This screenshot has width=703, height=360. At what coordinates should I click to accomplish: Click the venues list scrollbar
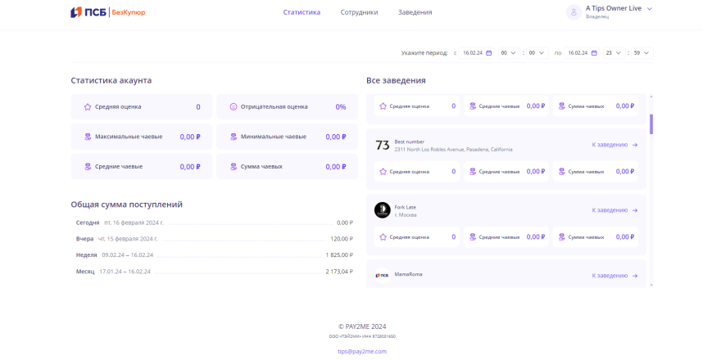tap(651, 124)
